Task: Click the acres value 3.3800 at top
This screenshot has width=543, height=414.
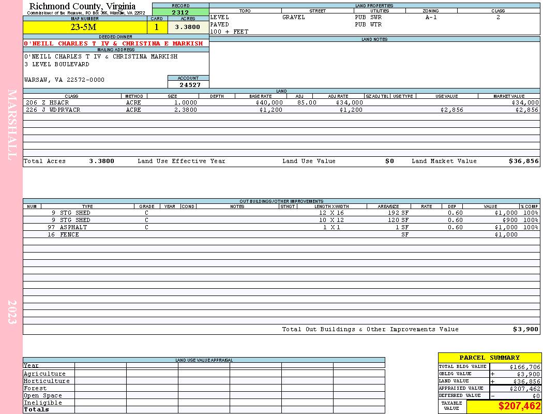Action: click(x=187, y=27)
